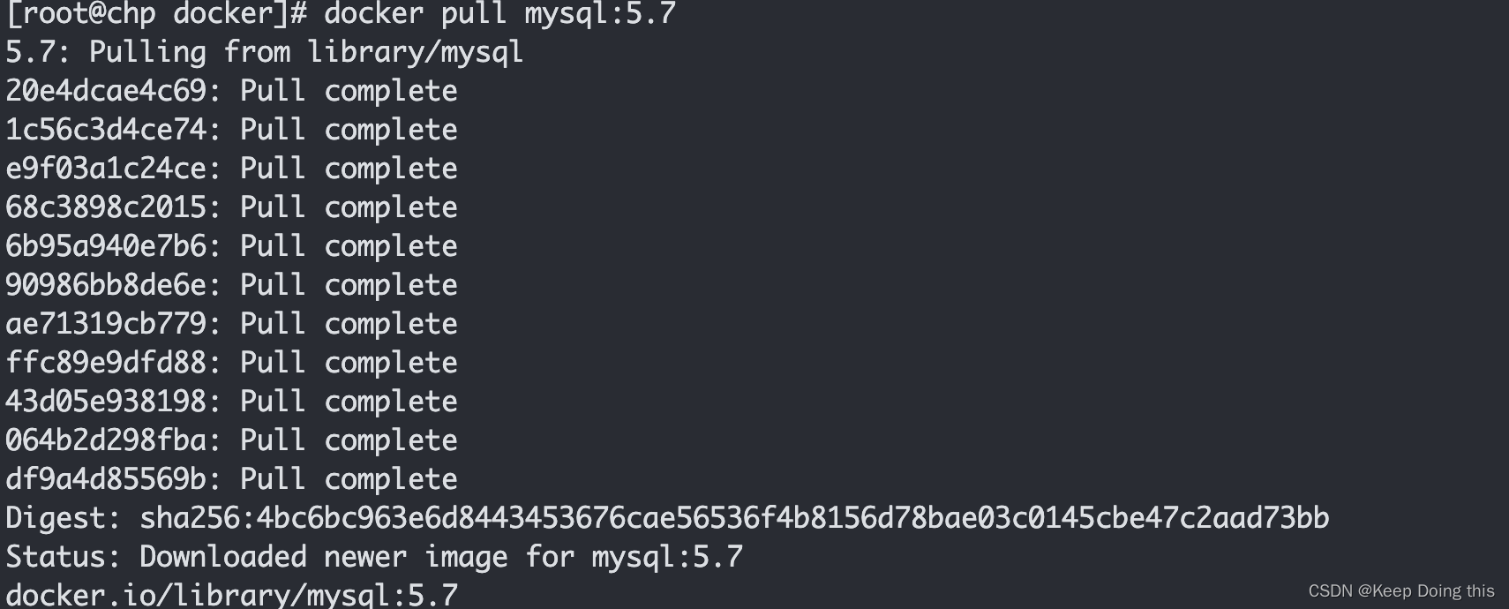Click layer ID 20e4dcae4c69

pyautogui.click(x=106, y=91)
